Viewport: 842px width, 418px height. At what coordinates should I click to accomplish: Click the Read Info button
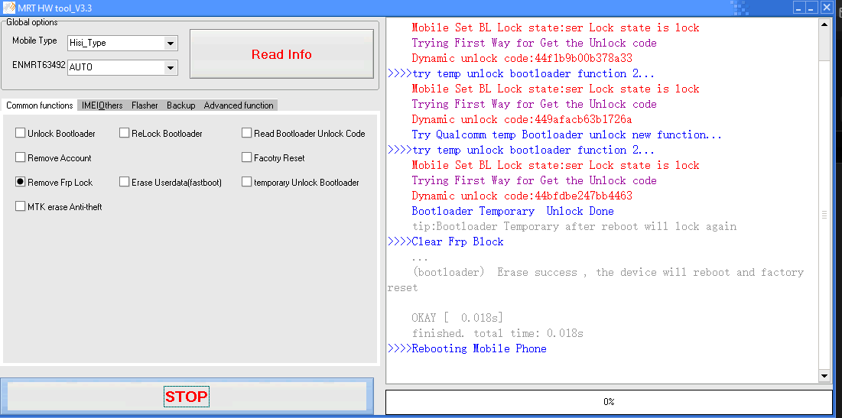(281, 54)
